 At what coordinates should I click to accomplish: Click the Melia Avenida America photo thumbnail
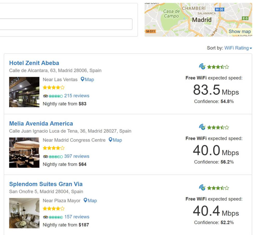[x=24, y=153]
